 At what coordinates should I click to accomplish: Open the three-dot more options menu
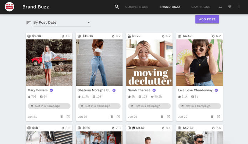pos(239,7)
